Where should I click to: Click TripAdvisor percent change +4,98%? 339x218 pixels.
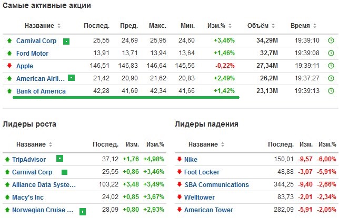point(154,159)
